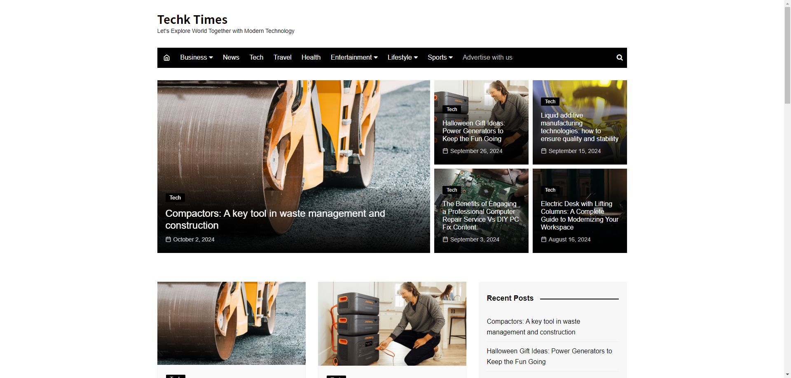Open Compactors featured article headline
This screenshot has width=791, height=378.
(x=275, y=219)
